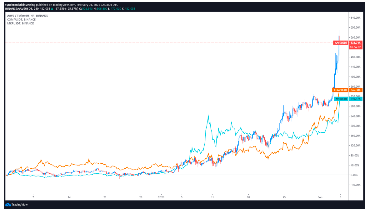Click the synchronisticinvesting author name
This screenshot has height=211, width=368.
tap(20, 5)
